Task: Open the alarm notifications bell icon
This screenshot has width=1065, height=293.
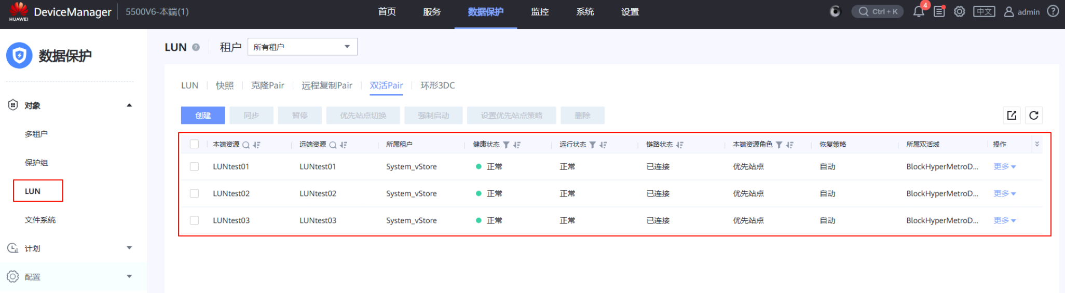Action: (919, 12)
